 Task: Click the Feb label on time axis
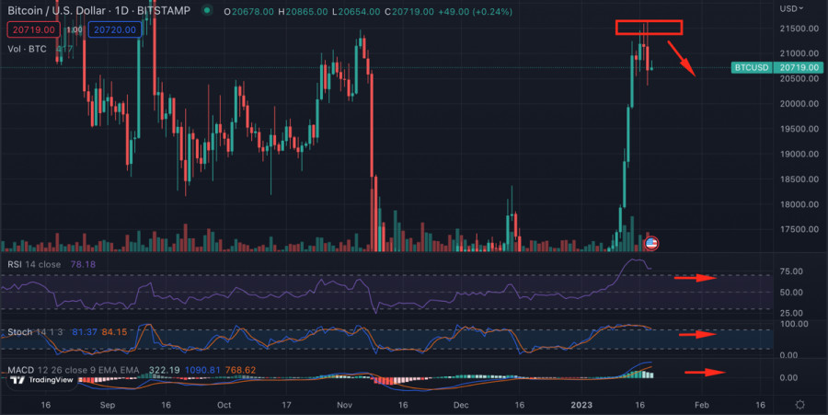(x=701, y=405)
